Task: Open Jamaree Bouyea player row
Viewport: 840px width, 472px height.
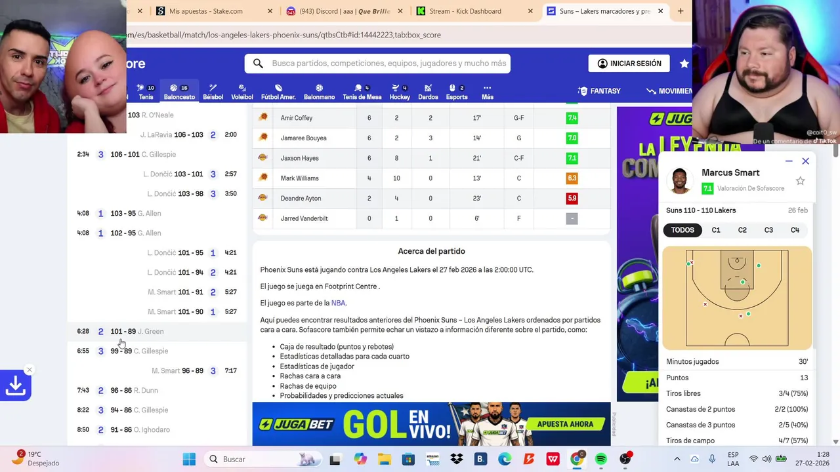Action: (431, 138)
